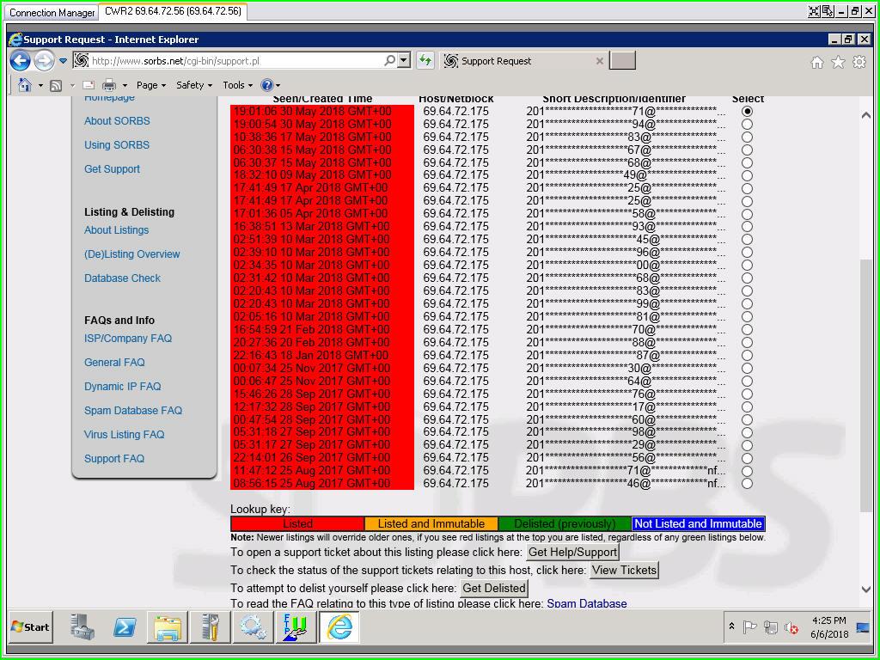Screen dimensions: 880x660
Task: Click the Action Center flag in the tray
Action: coord(749,627)
